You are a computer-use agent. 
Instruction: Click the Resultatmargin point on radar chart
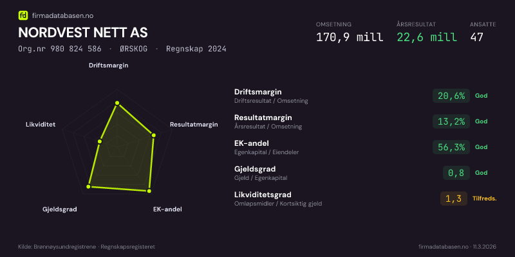(x=153, y=135)
